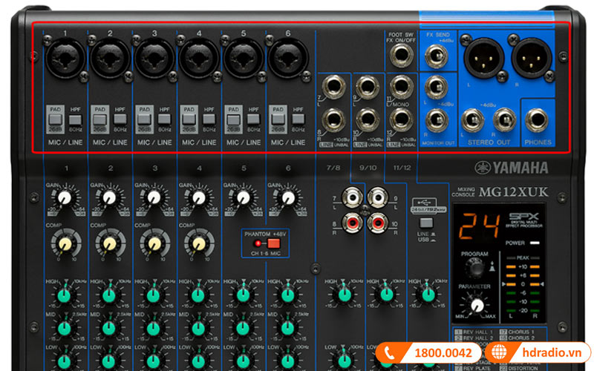Click channel 1 XLR combo input jack
This screenshot has width=594, height=371.
[65, 58]
